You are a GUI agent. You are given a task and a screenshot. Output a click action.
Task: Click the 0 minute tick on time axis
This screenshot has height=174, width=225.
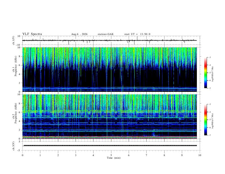22,155
